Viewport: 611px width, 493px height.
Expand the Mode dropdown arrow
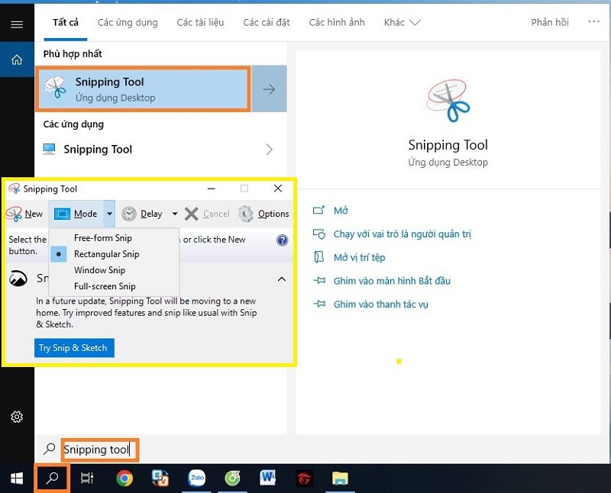tap(108, 214)
